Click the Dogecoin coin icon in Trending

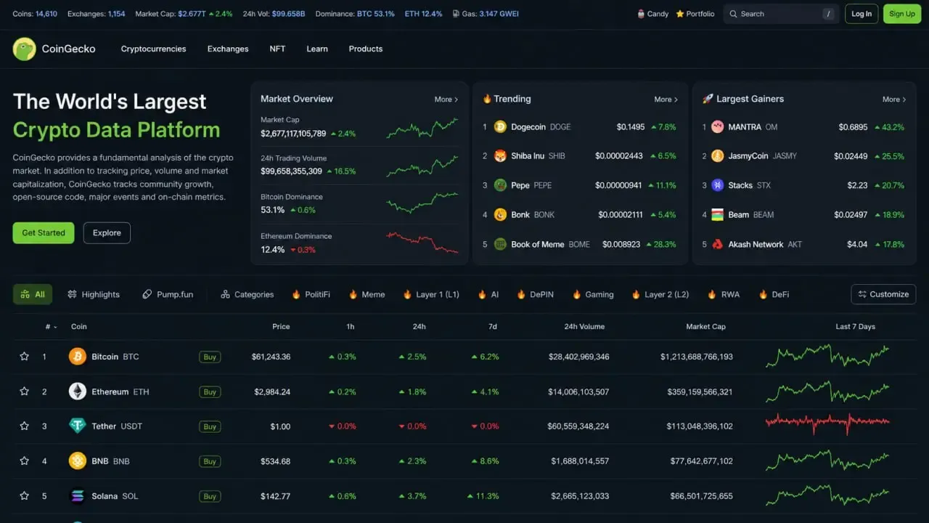[500, 127]
